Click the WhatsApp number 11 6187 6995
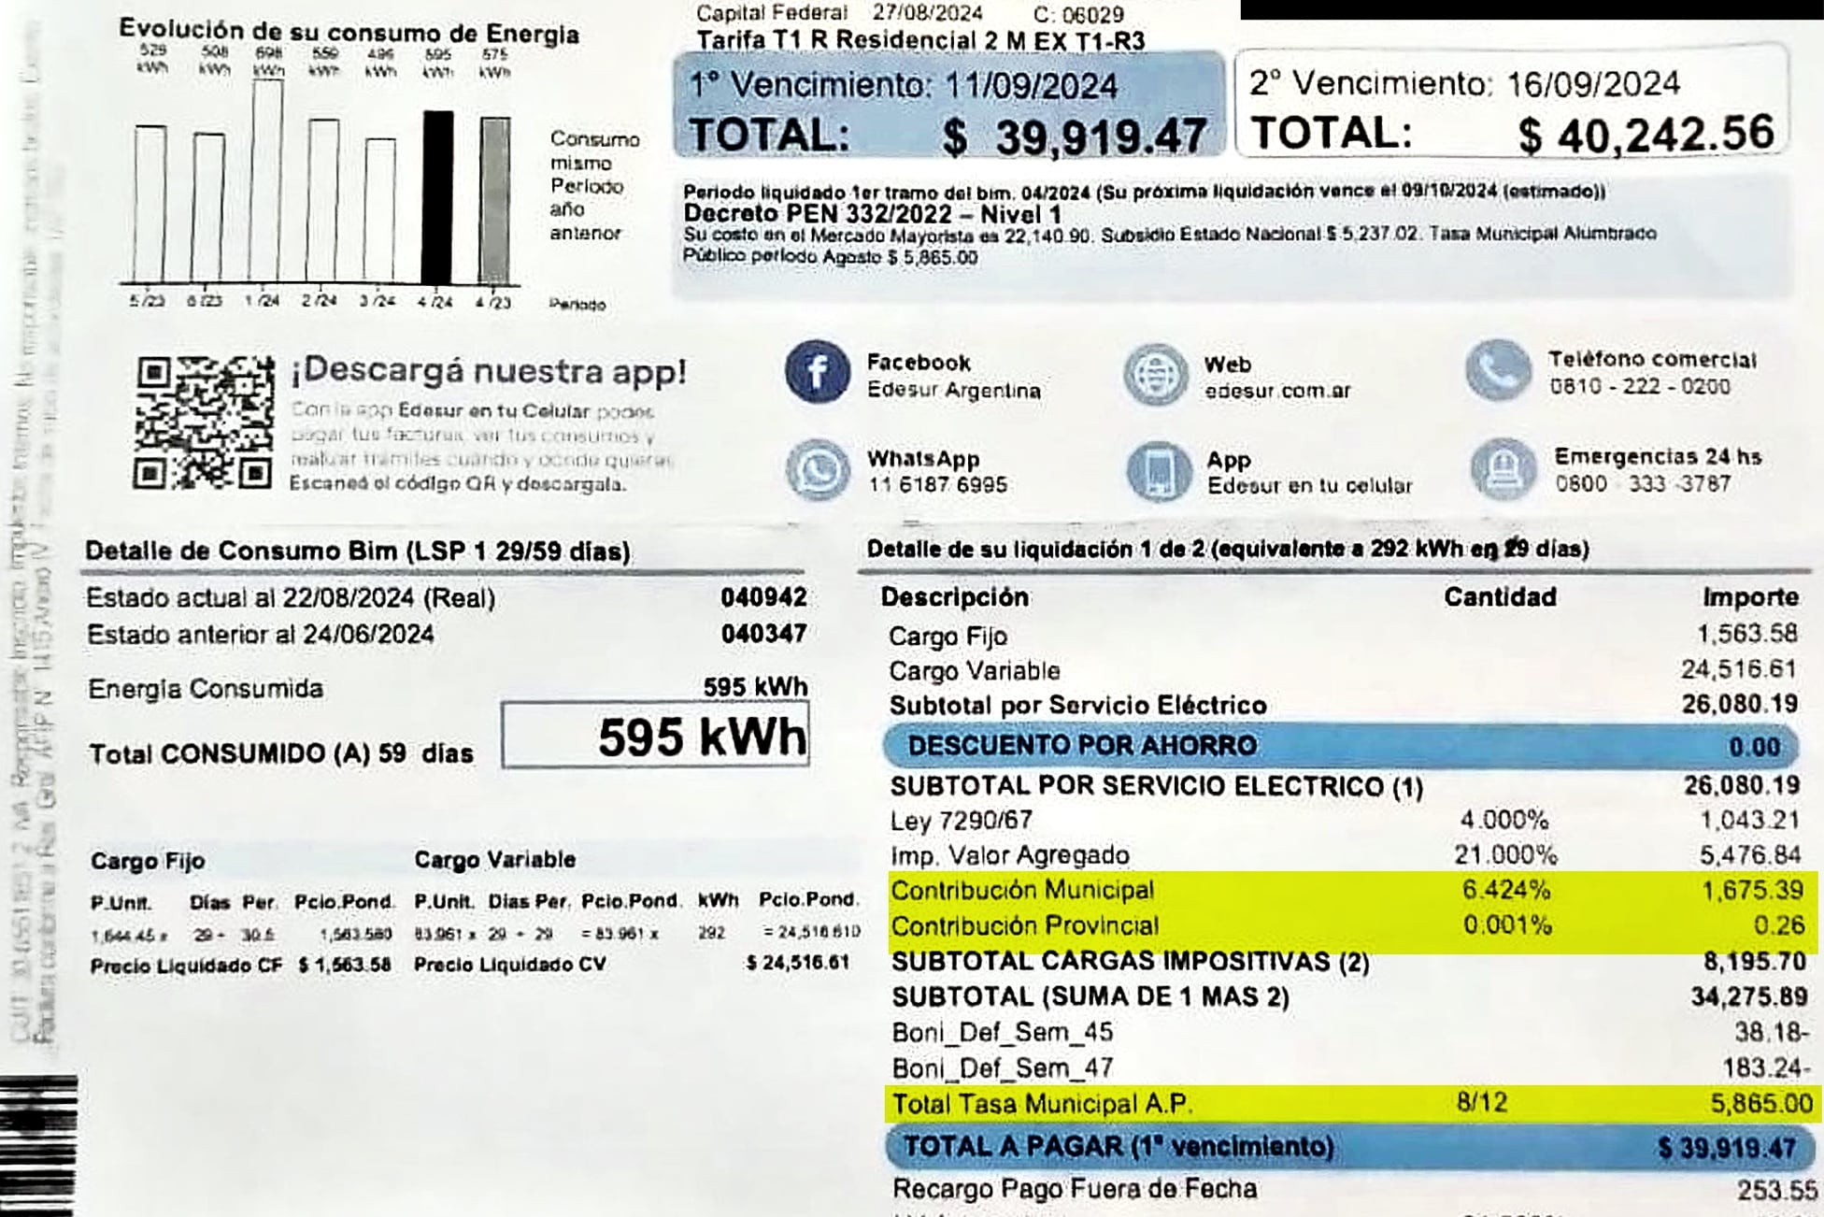Screen dimensions: 1824x1217 tap(937, 485)
